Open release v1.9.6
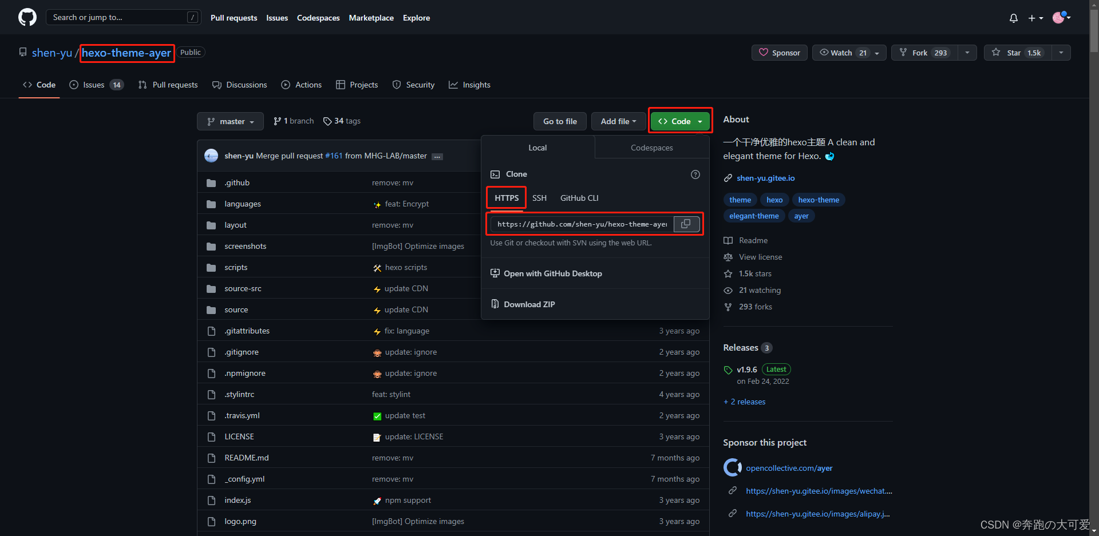This screenshot has width=1099, height=536. coord(746,370)
